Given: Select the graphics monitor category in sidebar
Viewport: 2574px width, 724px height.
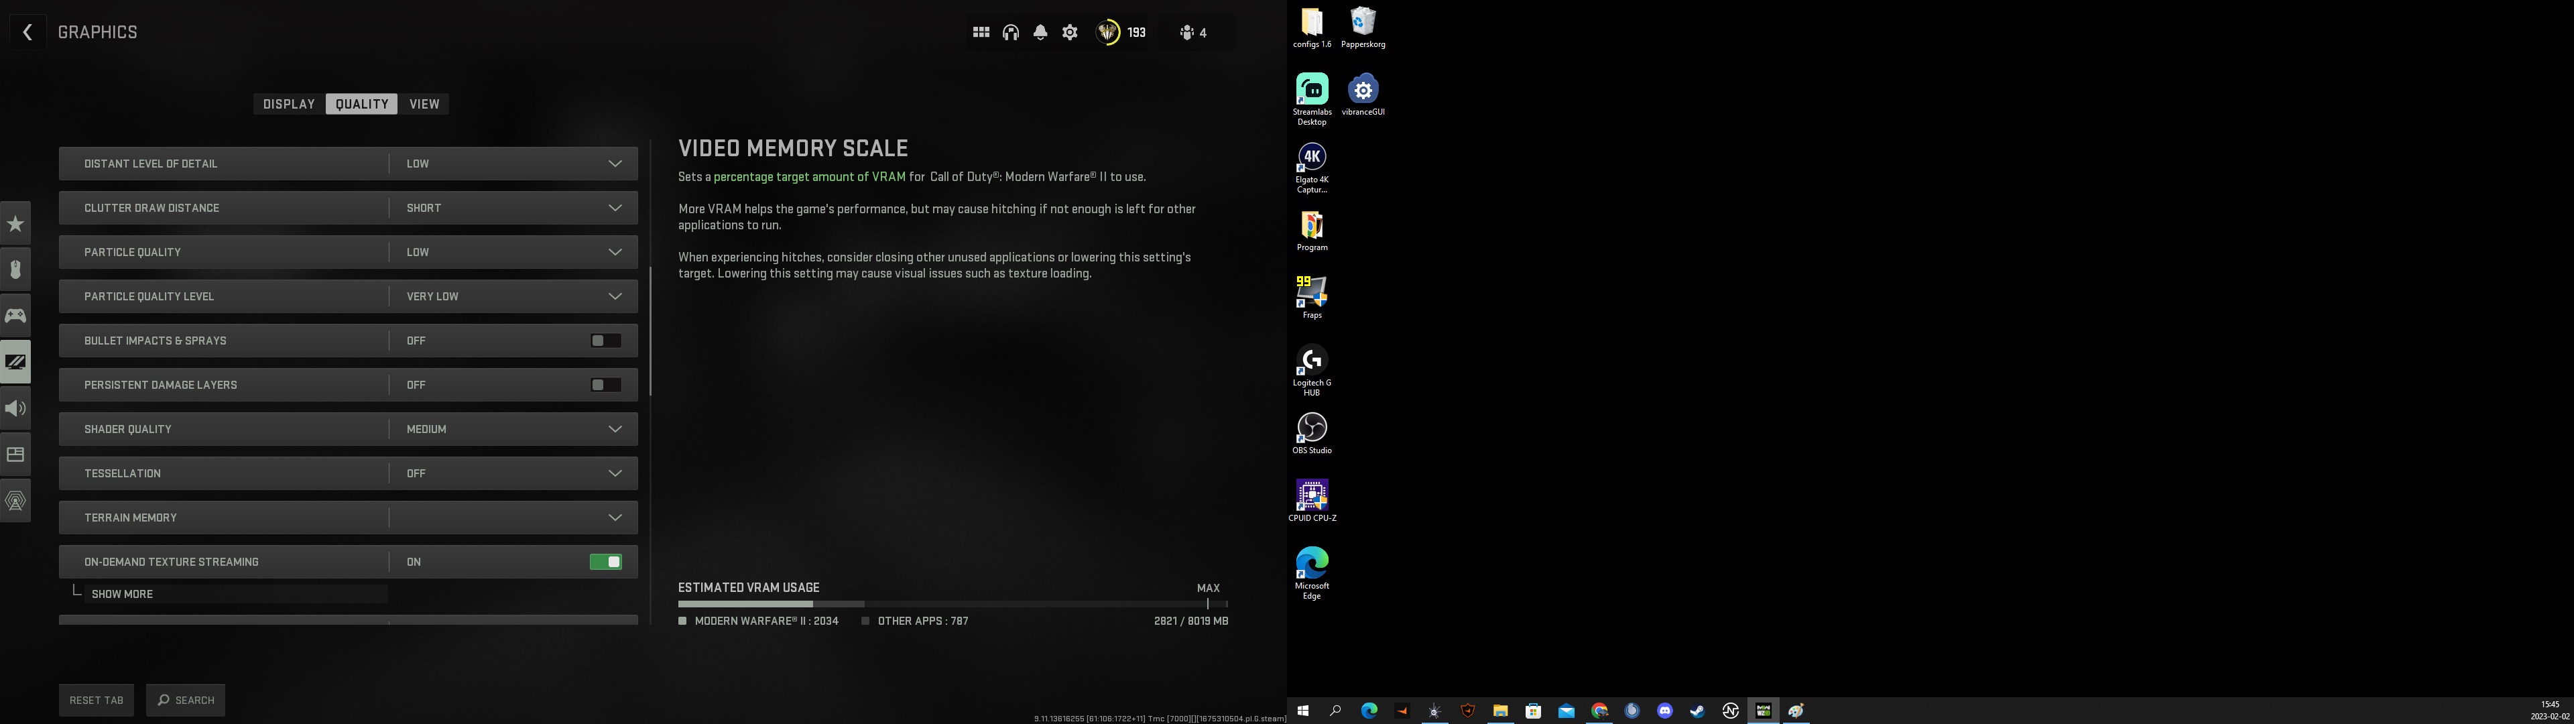Looking at the screenshot, I should pos(15,361).
